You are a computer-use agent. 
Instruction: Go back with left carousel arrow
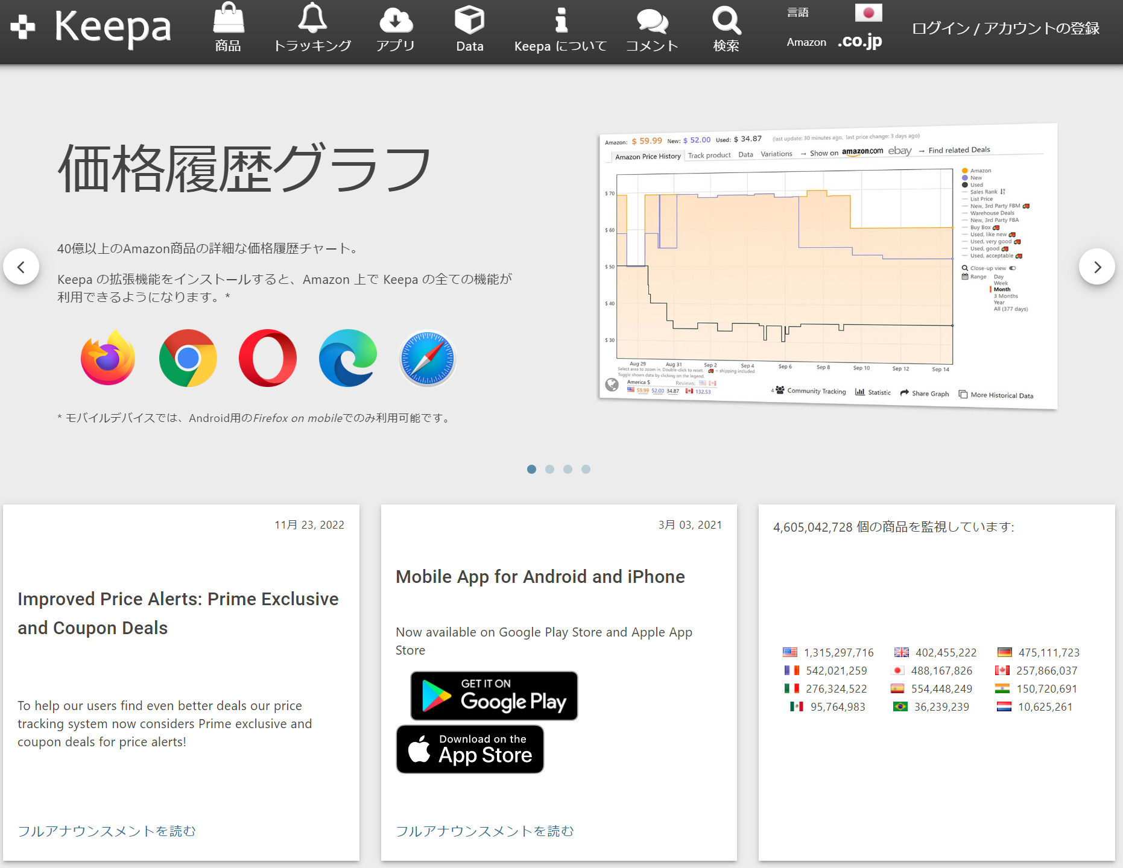pyautogui.click(x=21, y=266)
